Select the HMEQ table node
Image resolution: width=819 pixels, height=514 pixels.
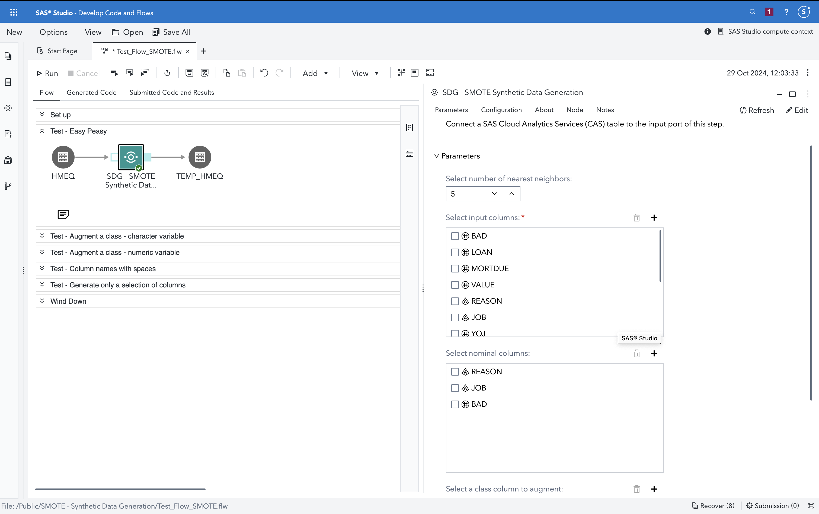[x=63, y=157]
